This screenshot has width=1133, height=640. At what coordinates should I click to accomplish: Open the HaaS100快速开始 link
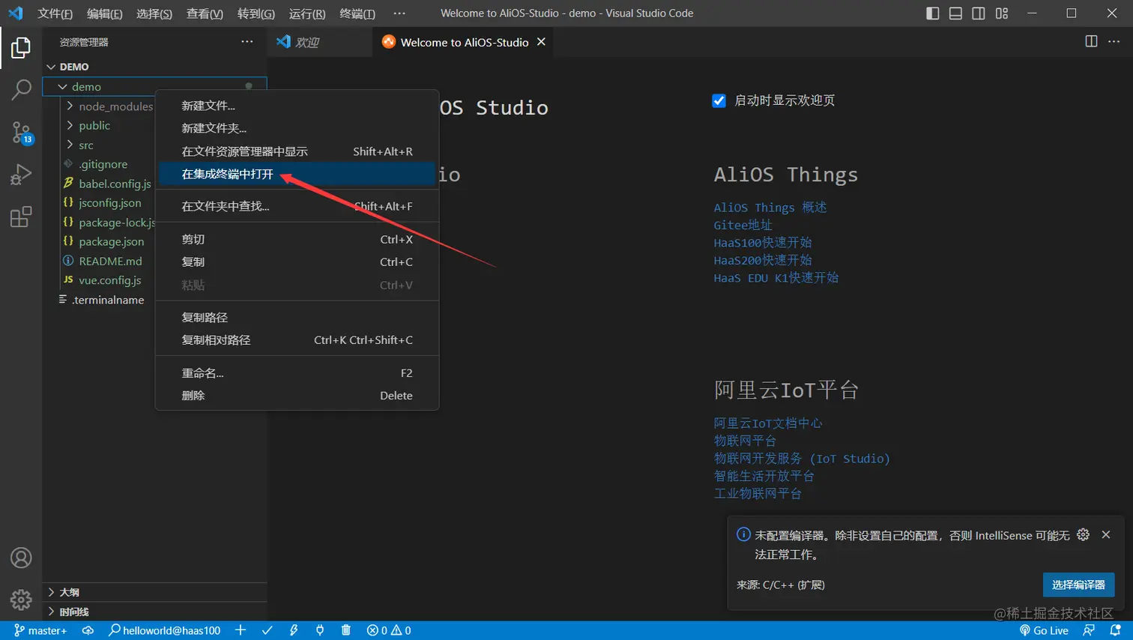tap(762, 242)
